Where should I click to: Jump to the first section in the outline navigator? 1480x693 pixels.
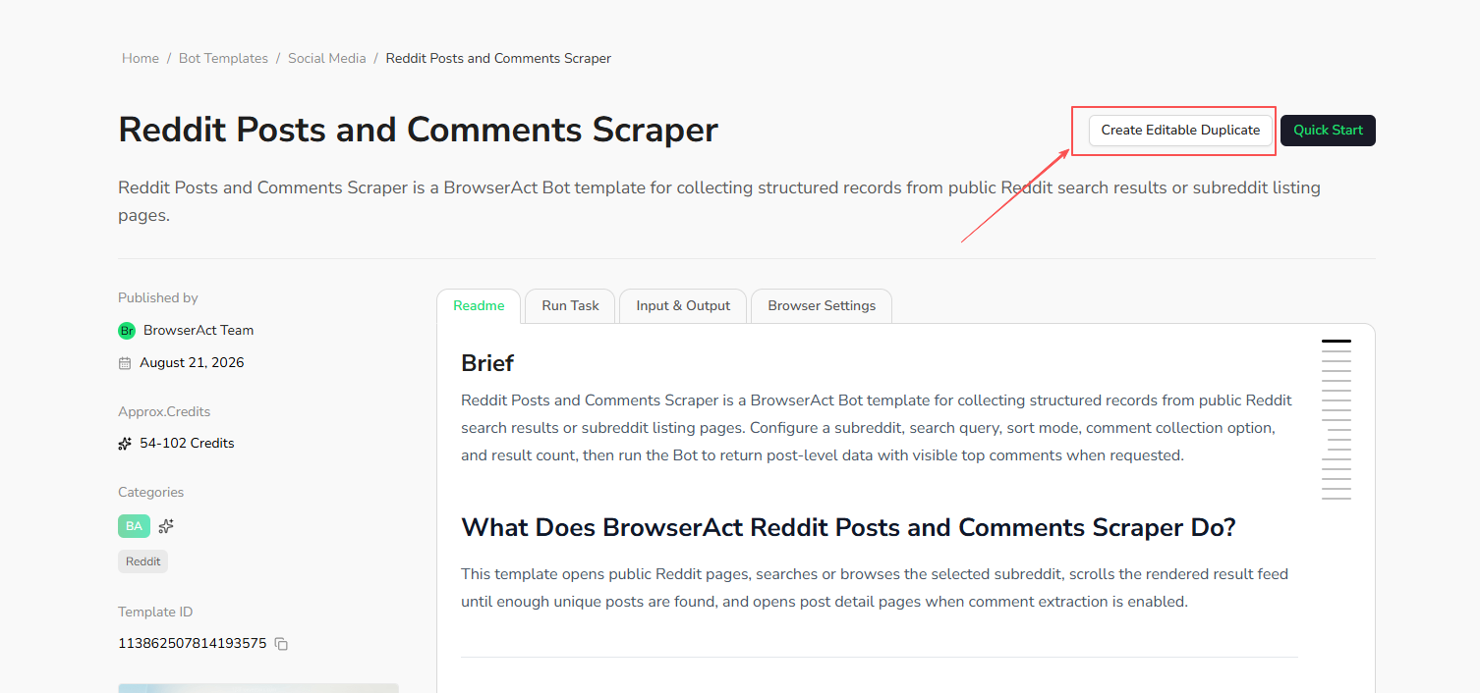pos(1337,342)
